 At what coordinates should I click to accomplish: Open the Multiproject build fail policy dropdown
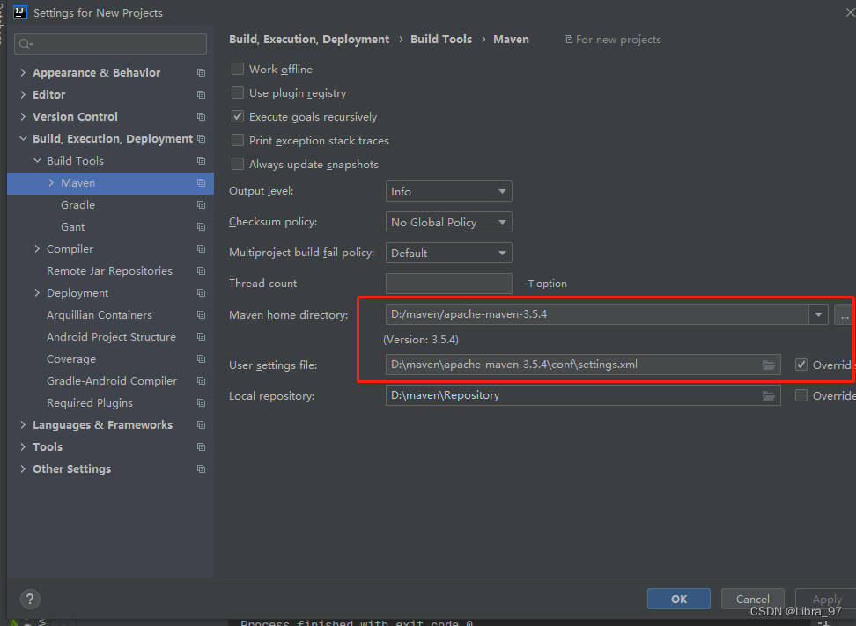coord(449,254)
